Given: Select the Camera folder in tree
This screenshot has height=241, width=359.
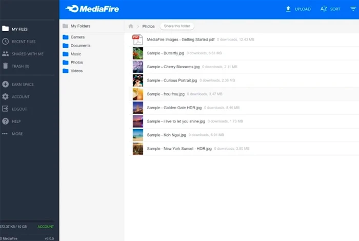Looking at the screenshot, I should [77, 37].
